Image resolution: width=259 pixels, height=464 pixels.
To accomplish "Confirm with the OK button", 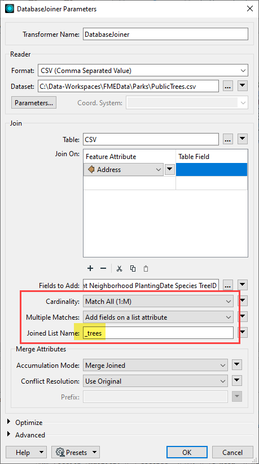I will coord(187,453).
